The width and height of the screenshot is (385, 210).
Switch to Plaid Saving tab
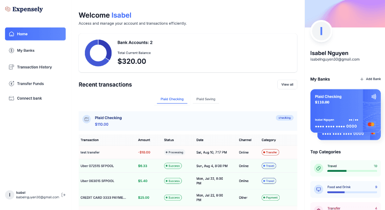(x=206, y=99)
